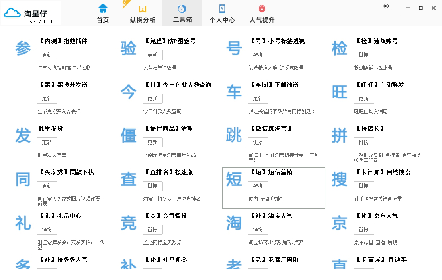Click description 检测店铺违规账号
This screenshot has height=280, width=442.
tap(373, 68)
